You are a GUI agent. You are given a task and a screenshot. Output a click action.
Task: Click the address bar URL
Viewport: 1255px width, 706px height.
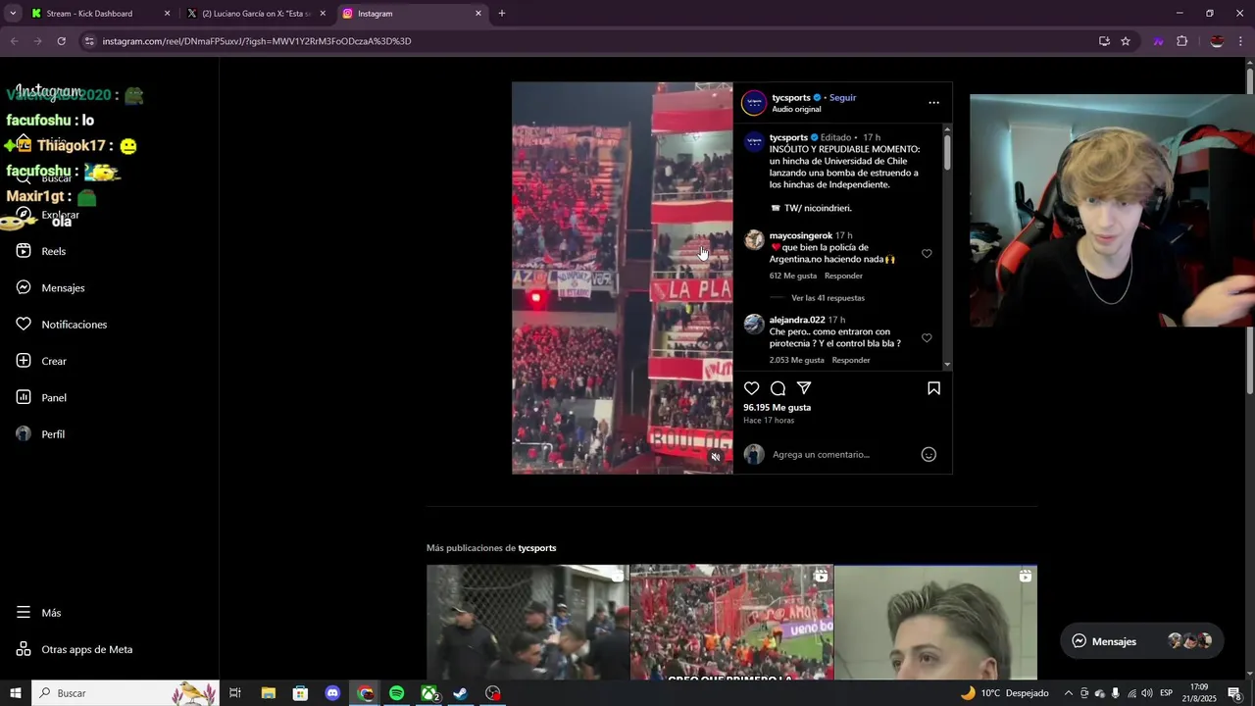coord(257,41)
